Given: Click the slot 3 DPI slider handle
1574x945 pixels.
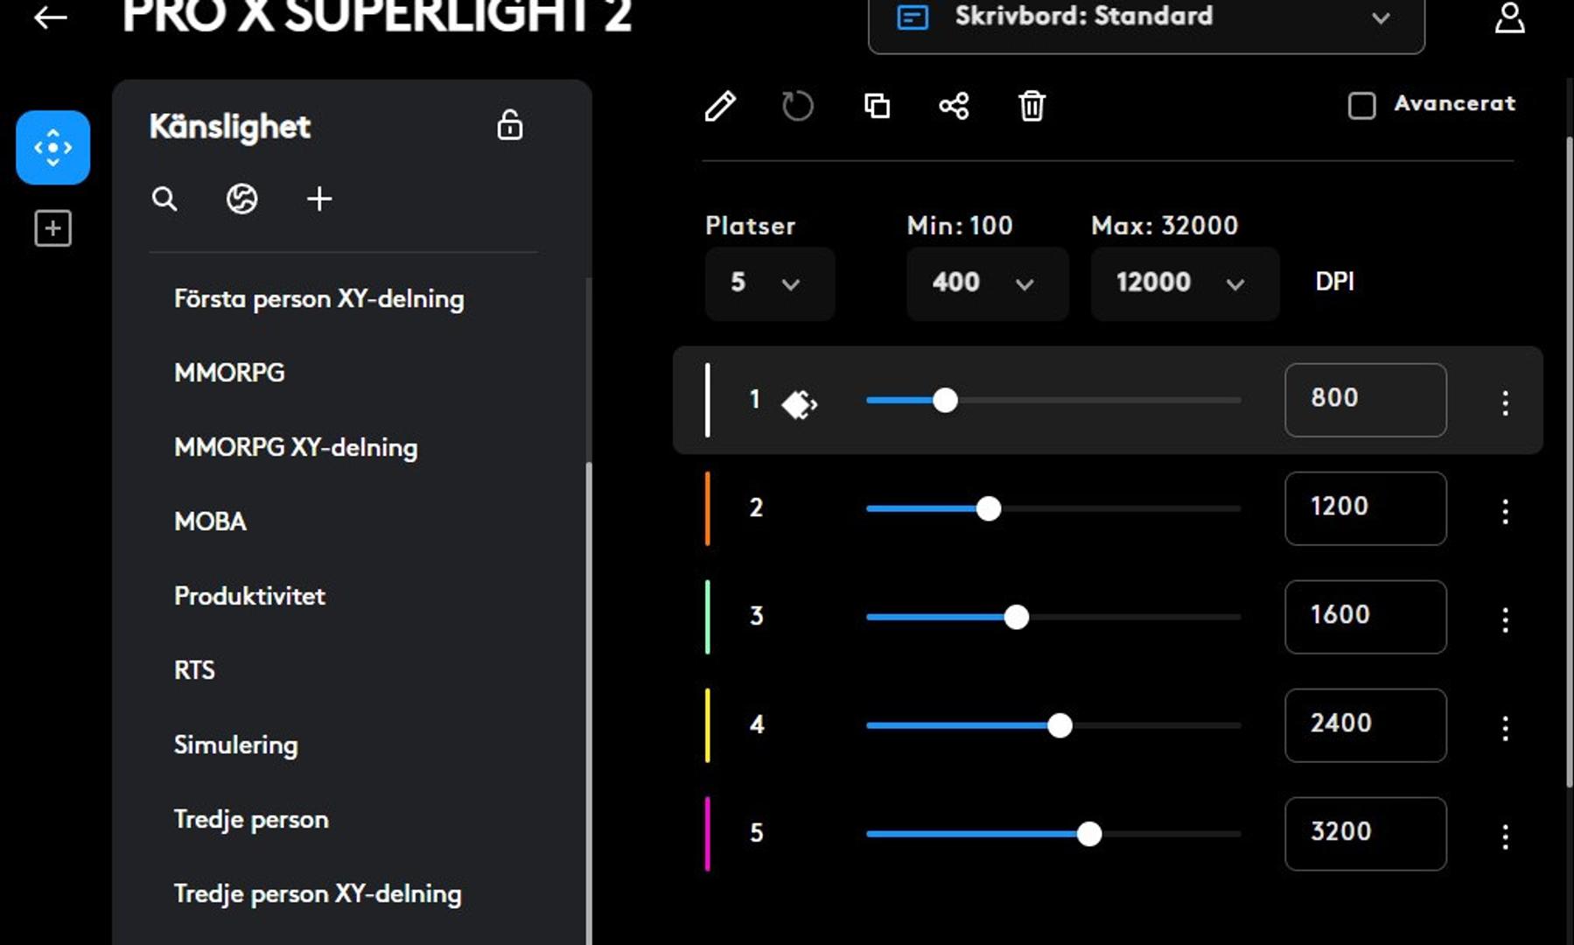Looking at the screenshot, I should 1017,617.
